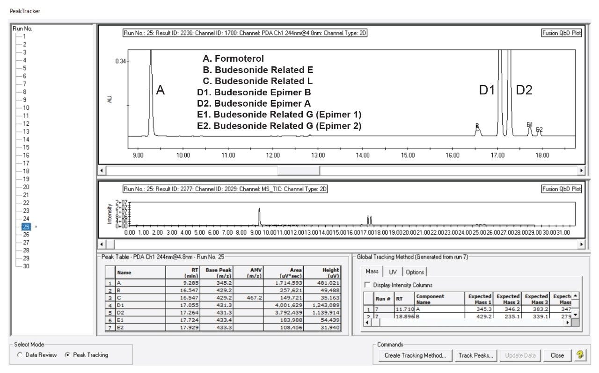Select the Data Review mode
The height and width of the screenshot is (373, 599).
pyautogui.click(x=37, y=355)
